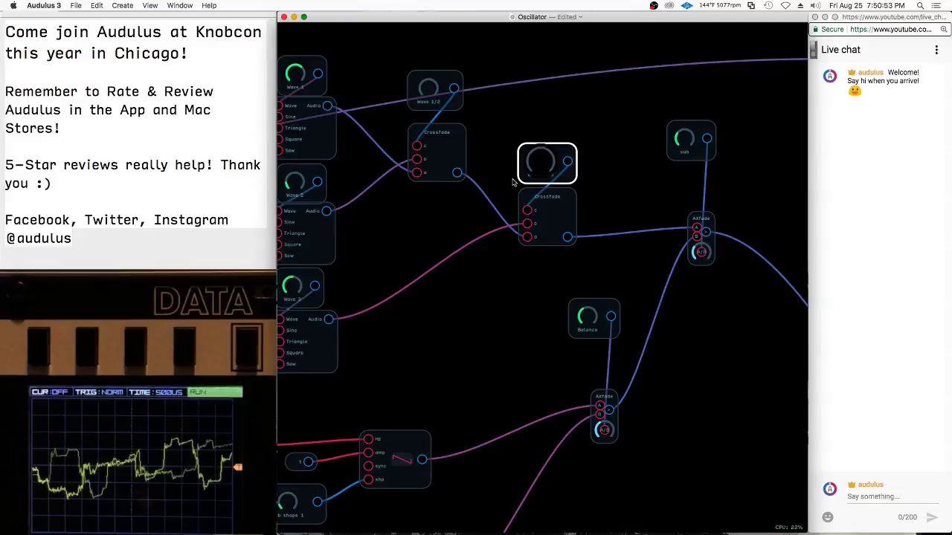The width and height of the screenshot is (952, 535).
Task: Open Notification Center in the menu bar
Action: click(936, 5)
